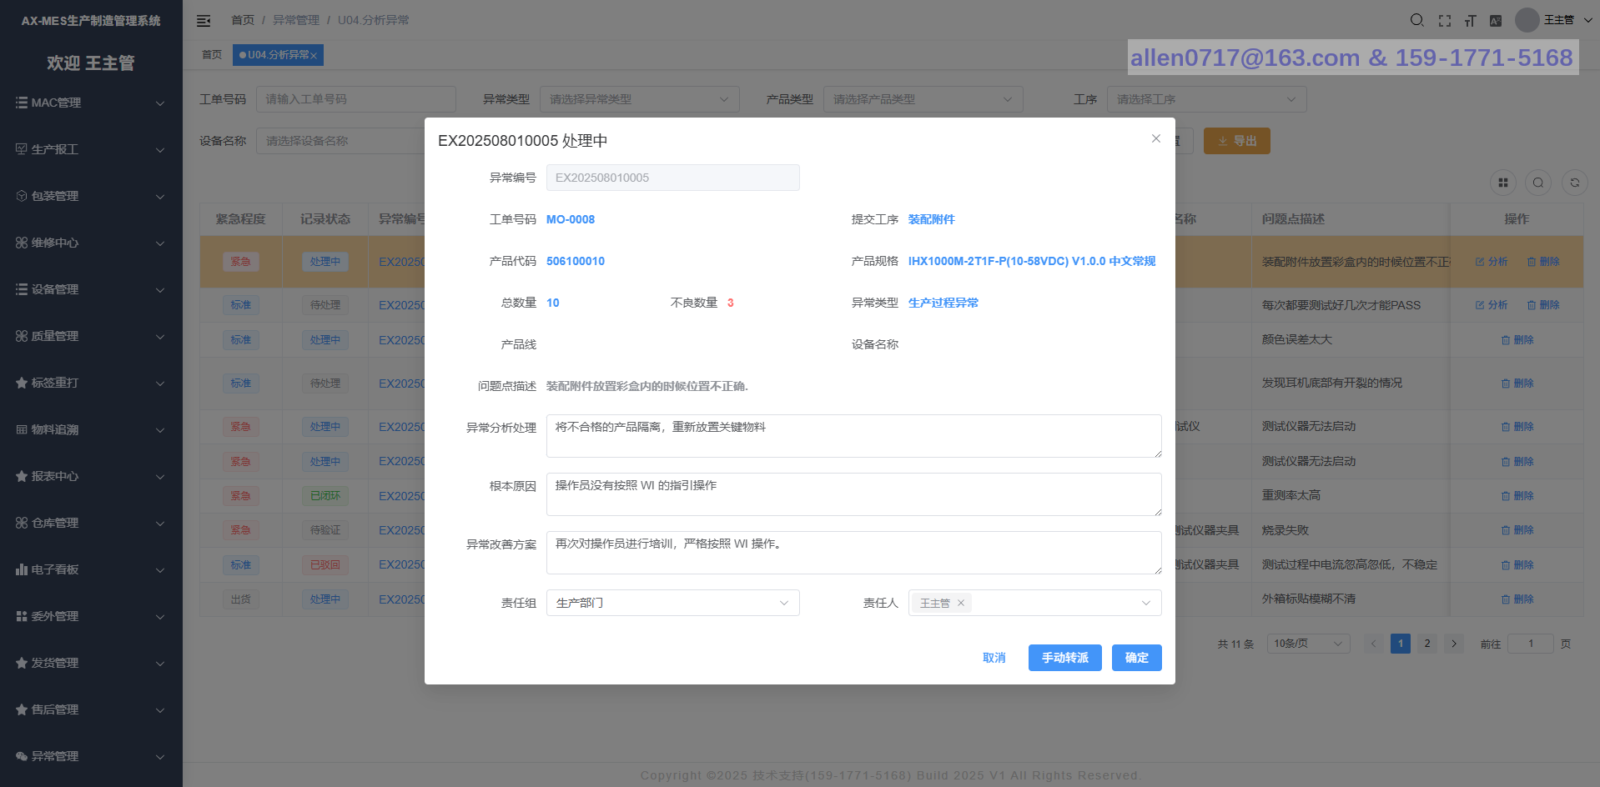Open the font size adjustment icon
This screenshot has width=1600, height=787.
click(1470, 21)
